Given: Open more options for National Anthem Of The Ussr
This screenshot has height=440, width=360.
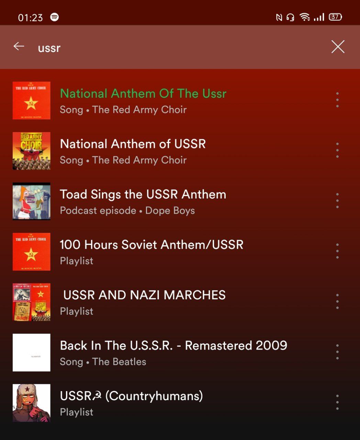Looking at the screenshot, I should [337, 100].
